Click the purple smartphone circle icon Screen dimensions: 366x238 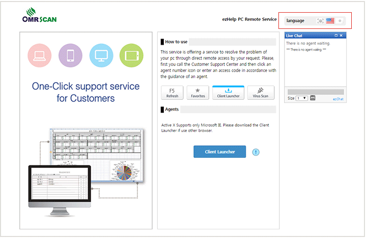tap(70, 56)
